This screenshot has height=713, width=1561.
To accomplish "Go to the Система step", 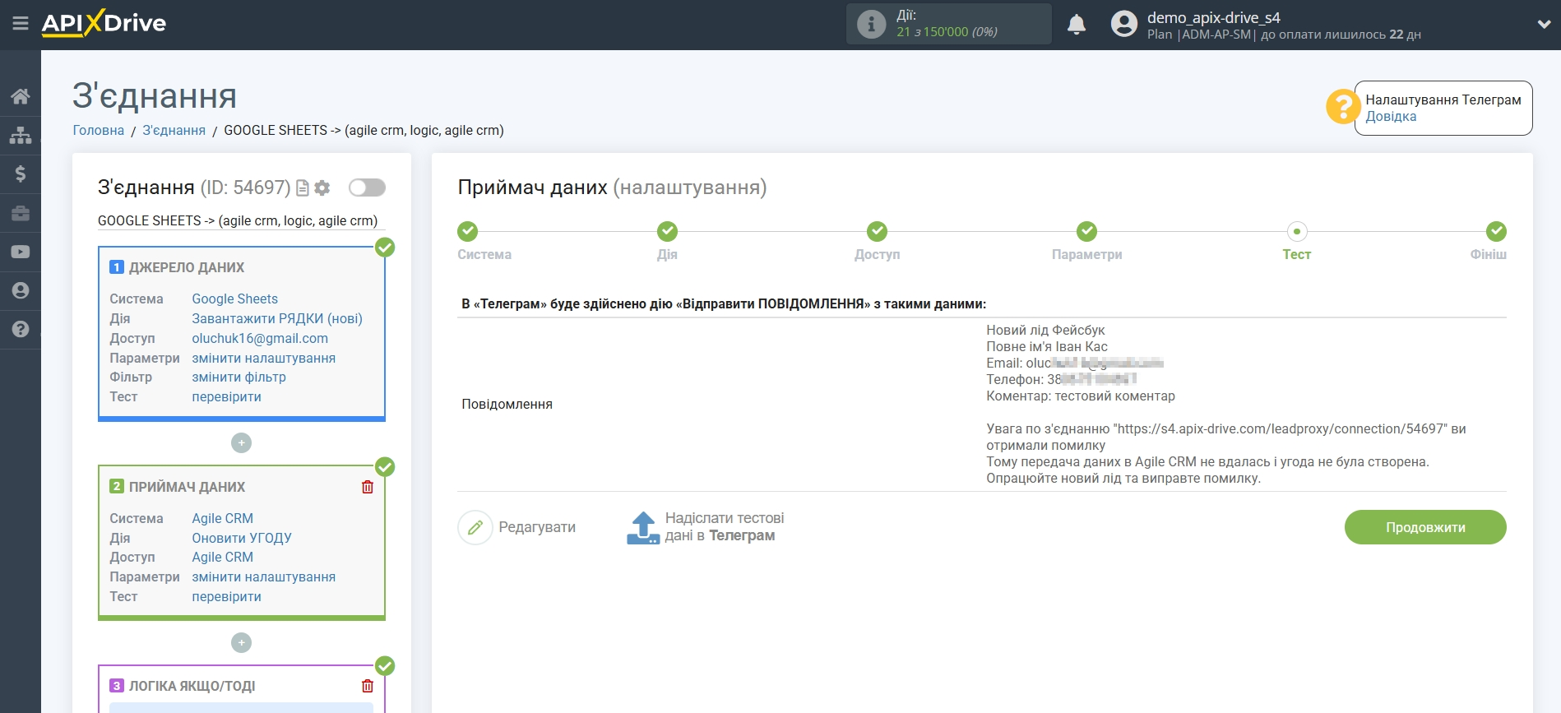I will (x=467, y=231).
